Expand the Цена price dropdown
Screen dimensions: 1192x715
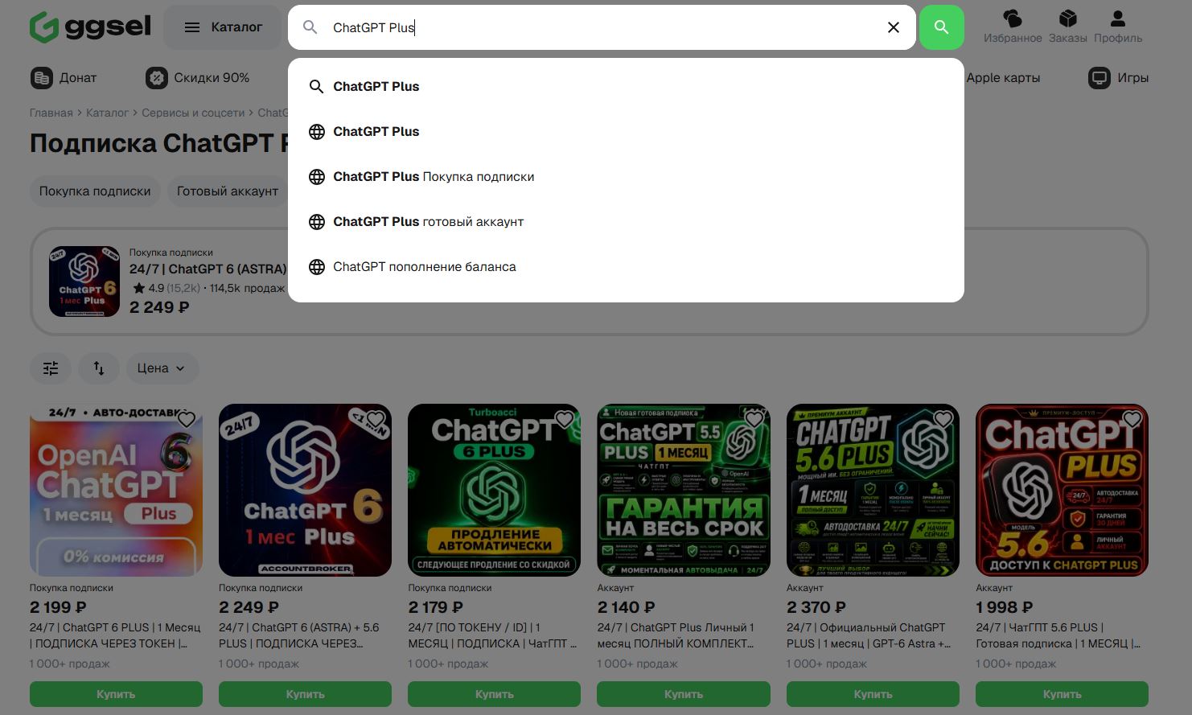pos(162,368)
